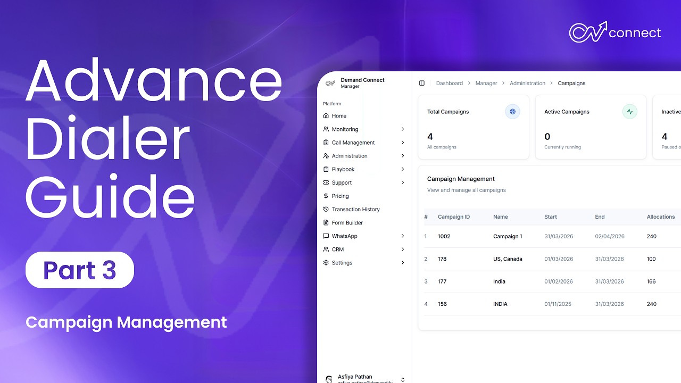The width and height of the screenshot is (681, 383).
Task: Click campaign ID 1002
Action: (x=444, y=236)
